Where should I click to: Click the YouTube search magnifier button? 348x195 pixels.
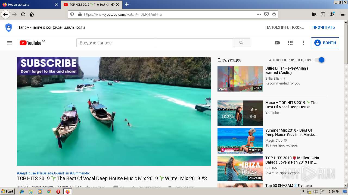tap(241, 43)
